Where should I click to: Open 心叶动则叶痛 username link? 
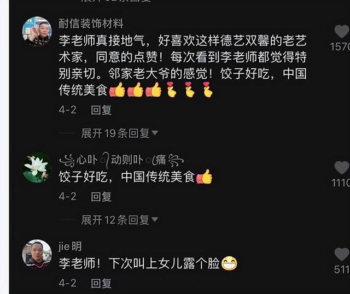pyautogui.click(x=121, y=160)
